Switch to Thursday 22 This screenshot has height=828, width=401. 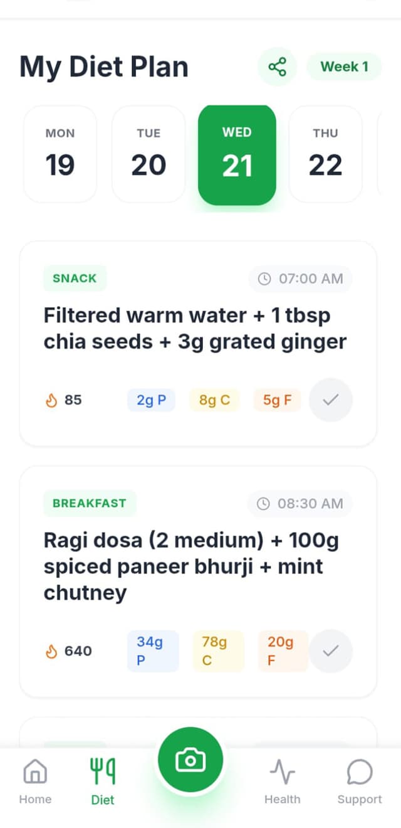[x=325, y=154]
